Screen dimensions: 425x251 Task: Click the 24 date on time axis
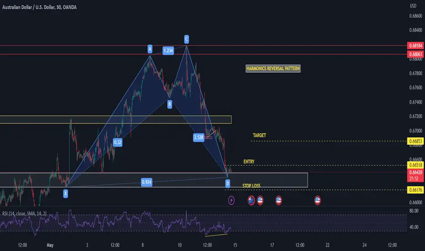click(364, 245)
